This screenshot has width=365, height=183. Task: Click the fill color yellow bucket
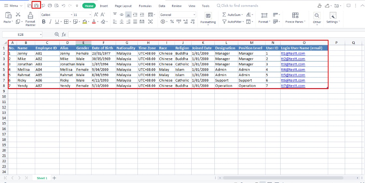pyautogui.click(x=84, y=21)
